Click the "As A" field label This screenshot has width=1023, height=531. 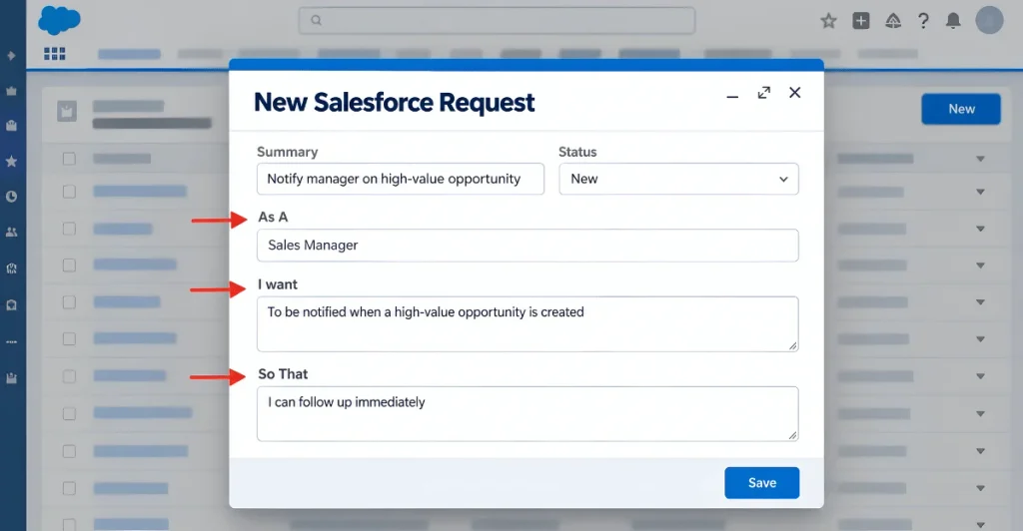273,217
